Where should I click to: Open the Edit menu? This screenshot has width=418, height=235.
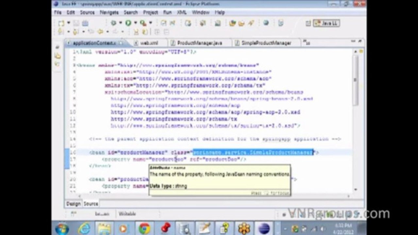click(71, 12)
